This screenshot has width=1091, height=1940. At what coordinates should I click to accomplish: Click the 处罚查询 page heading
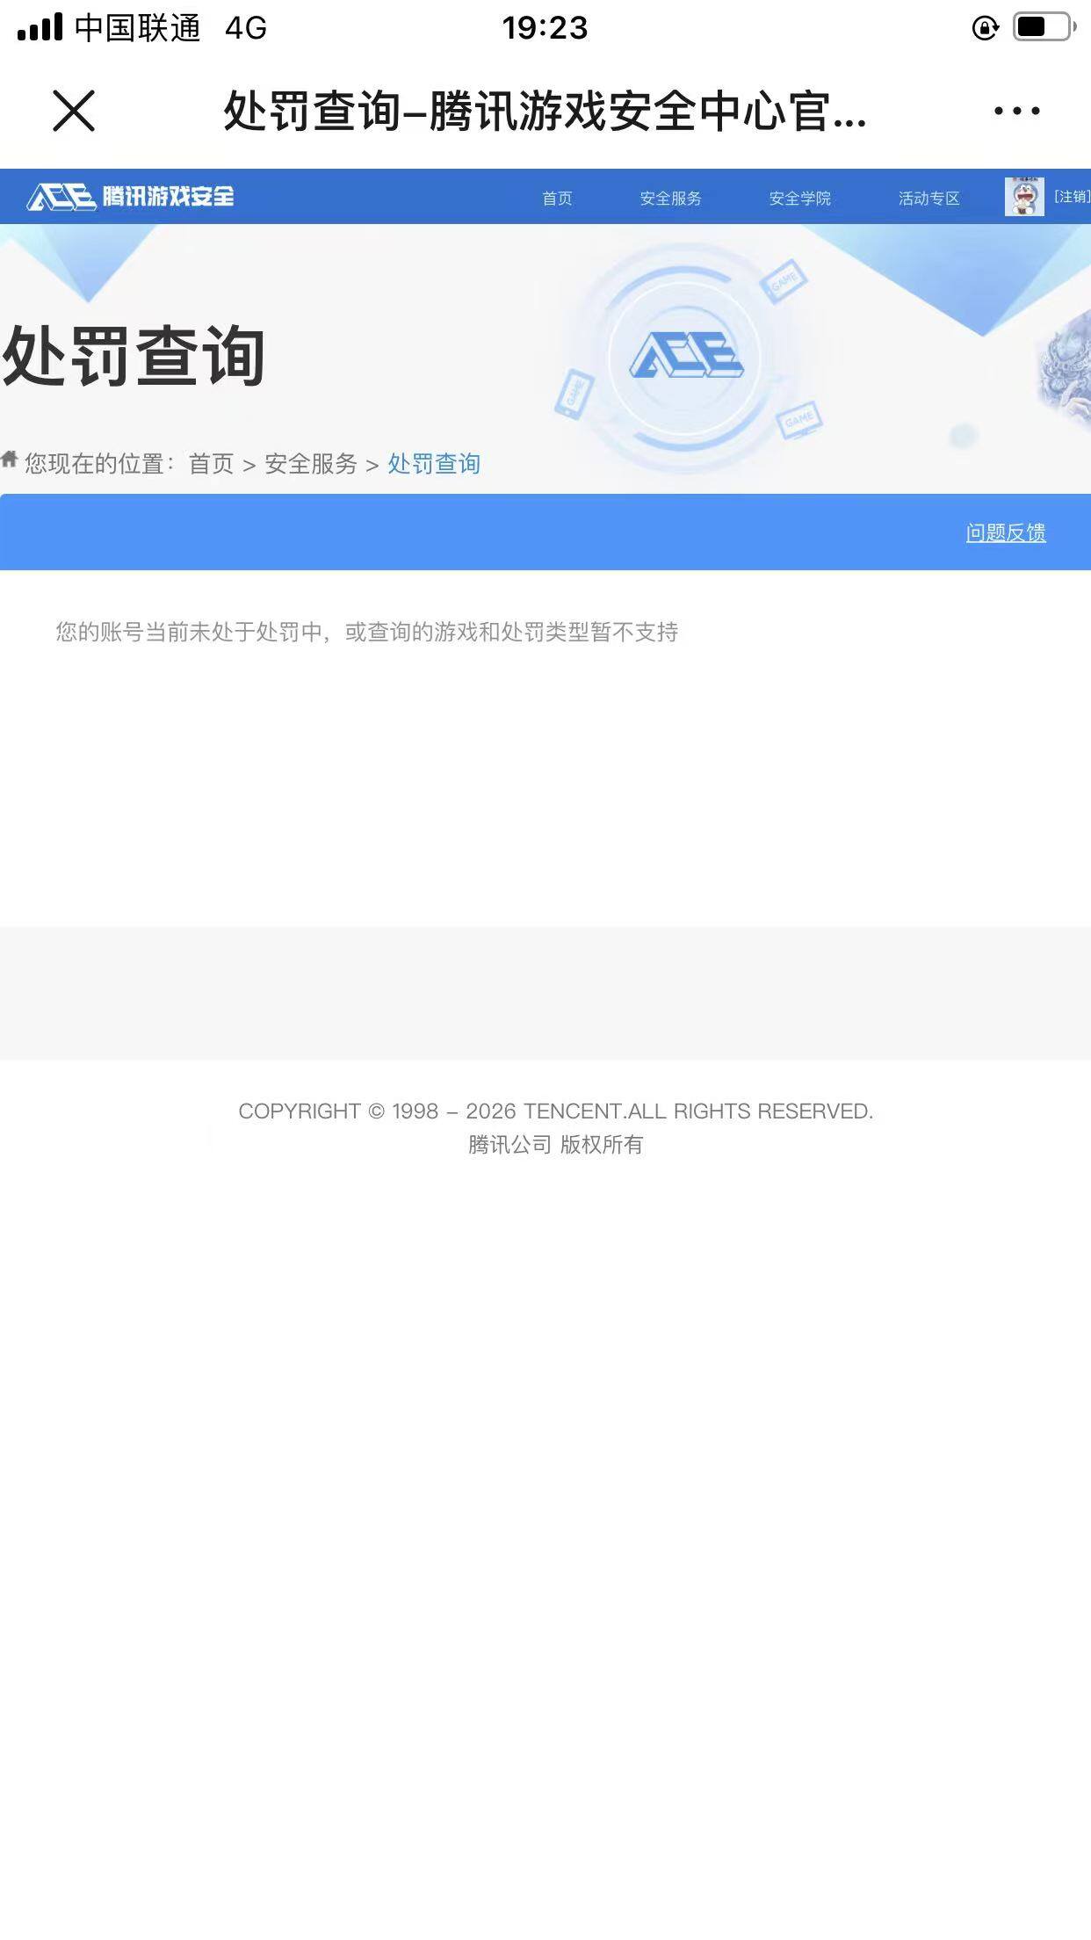pos(134,356)
